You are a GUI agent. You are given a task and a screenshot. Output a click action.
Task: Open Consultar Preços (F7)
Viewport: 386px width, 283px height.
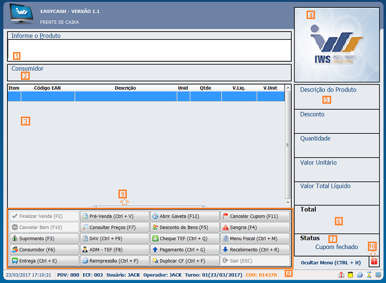pyautogui.click(x=114, y=227)
